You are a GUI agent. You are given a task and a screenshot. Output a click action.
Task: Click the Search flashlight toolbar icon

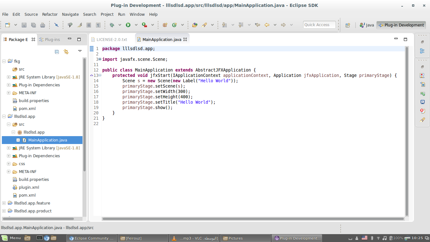tap(204, 25)
